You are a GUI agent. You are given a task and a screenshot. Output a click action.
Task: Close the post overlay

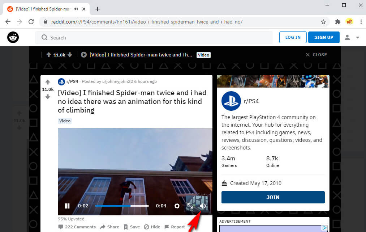(x=316, y=55)
